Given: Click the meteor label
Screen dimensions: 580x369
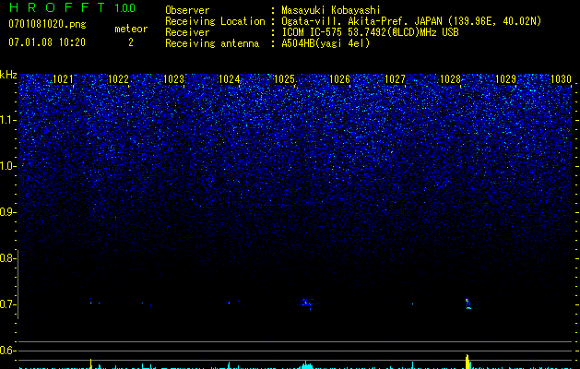Looking at the screenshot, I should pyautogui.click(x=131, y=29).
